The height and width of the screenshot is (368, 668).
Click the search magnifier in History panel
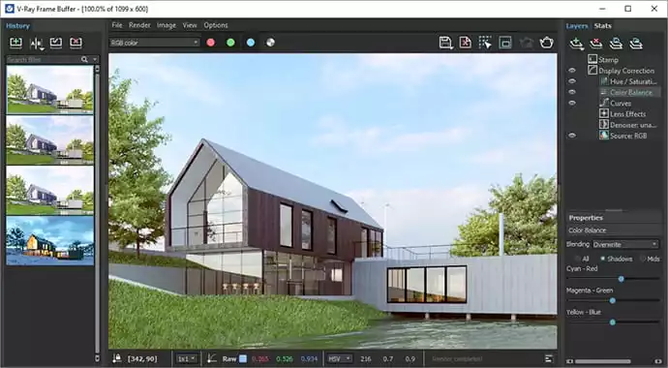tap(84, 59)
